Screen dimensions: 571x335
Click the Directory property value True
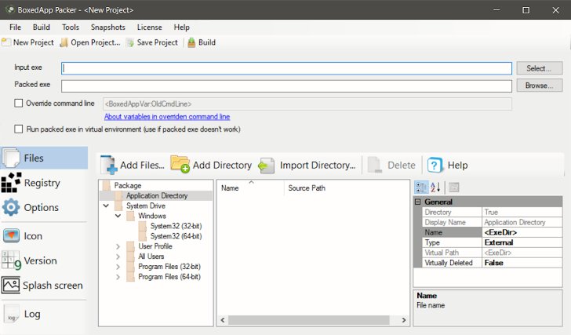pyautogui.click(x=522, y=212)
